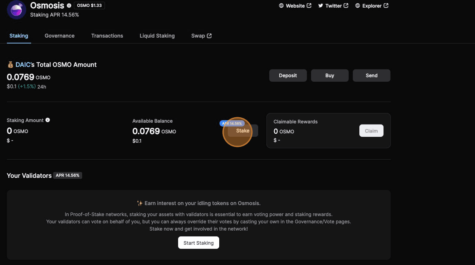The image size is (475, 265).
Task: Switch to the Governance tab
Action: [59, 36]
